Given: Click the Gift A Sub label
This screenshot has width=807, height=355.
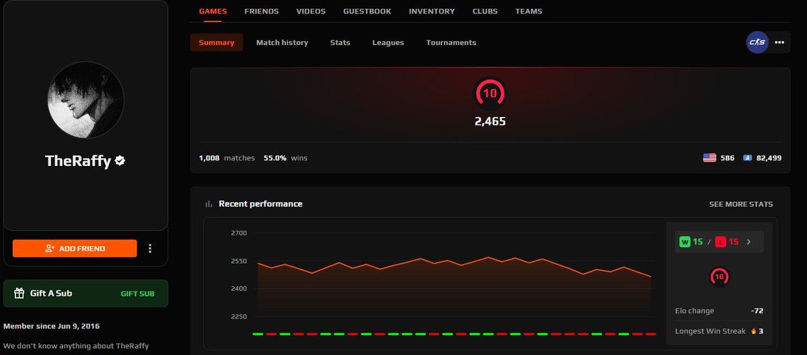Looking at the screenshot, I should point(51,293).
